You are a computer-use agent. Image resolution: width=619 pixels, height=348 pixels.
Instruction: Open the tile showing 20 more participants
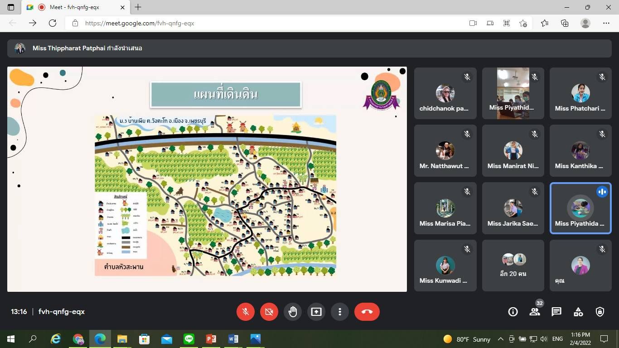tap(513, 265)
